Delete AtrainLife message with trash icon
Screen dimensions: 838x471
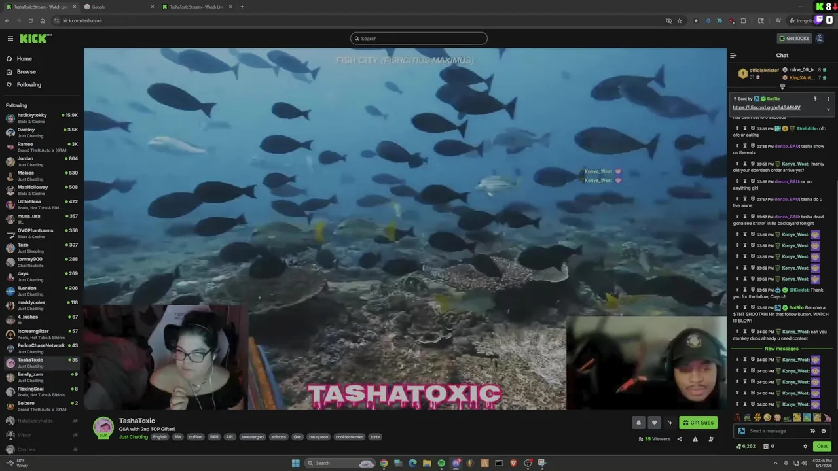(x=737, y=128)
